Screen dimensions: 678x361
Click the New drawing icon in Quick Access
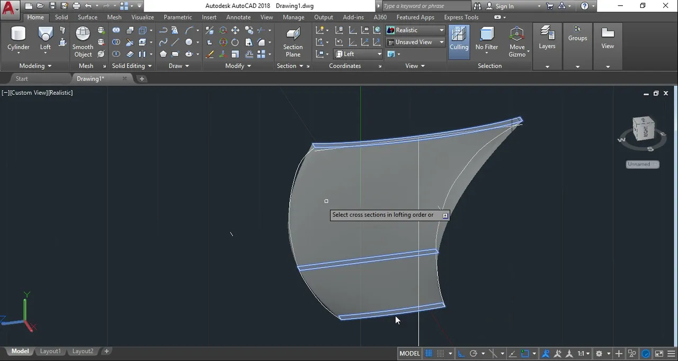29,6
